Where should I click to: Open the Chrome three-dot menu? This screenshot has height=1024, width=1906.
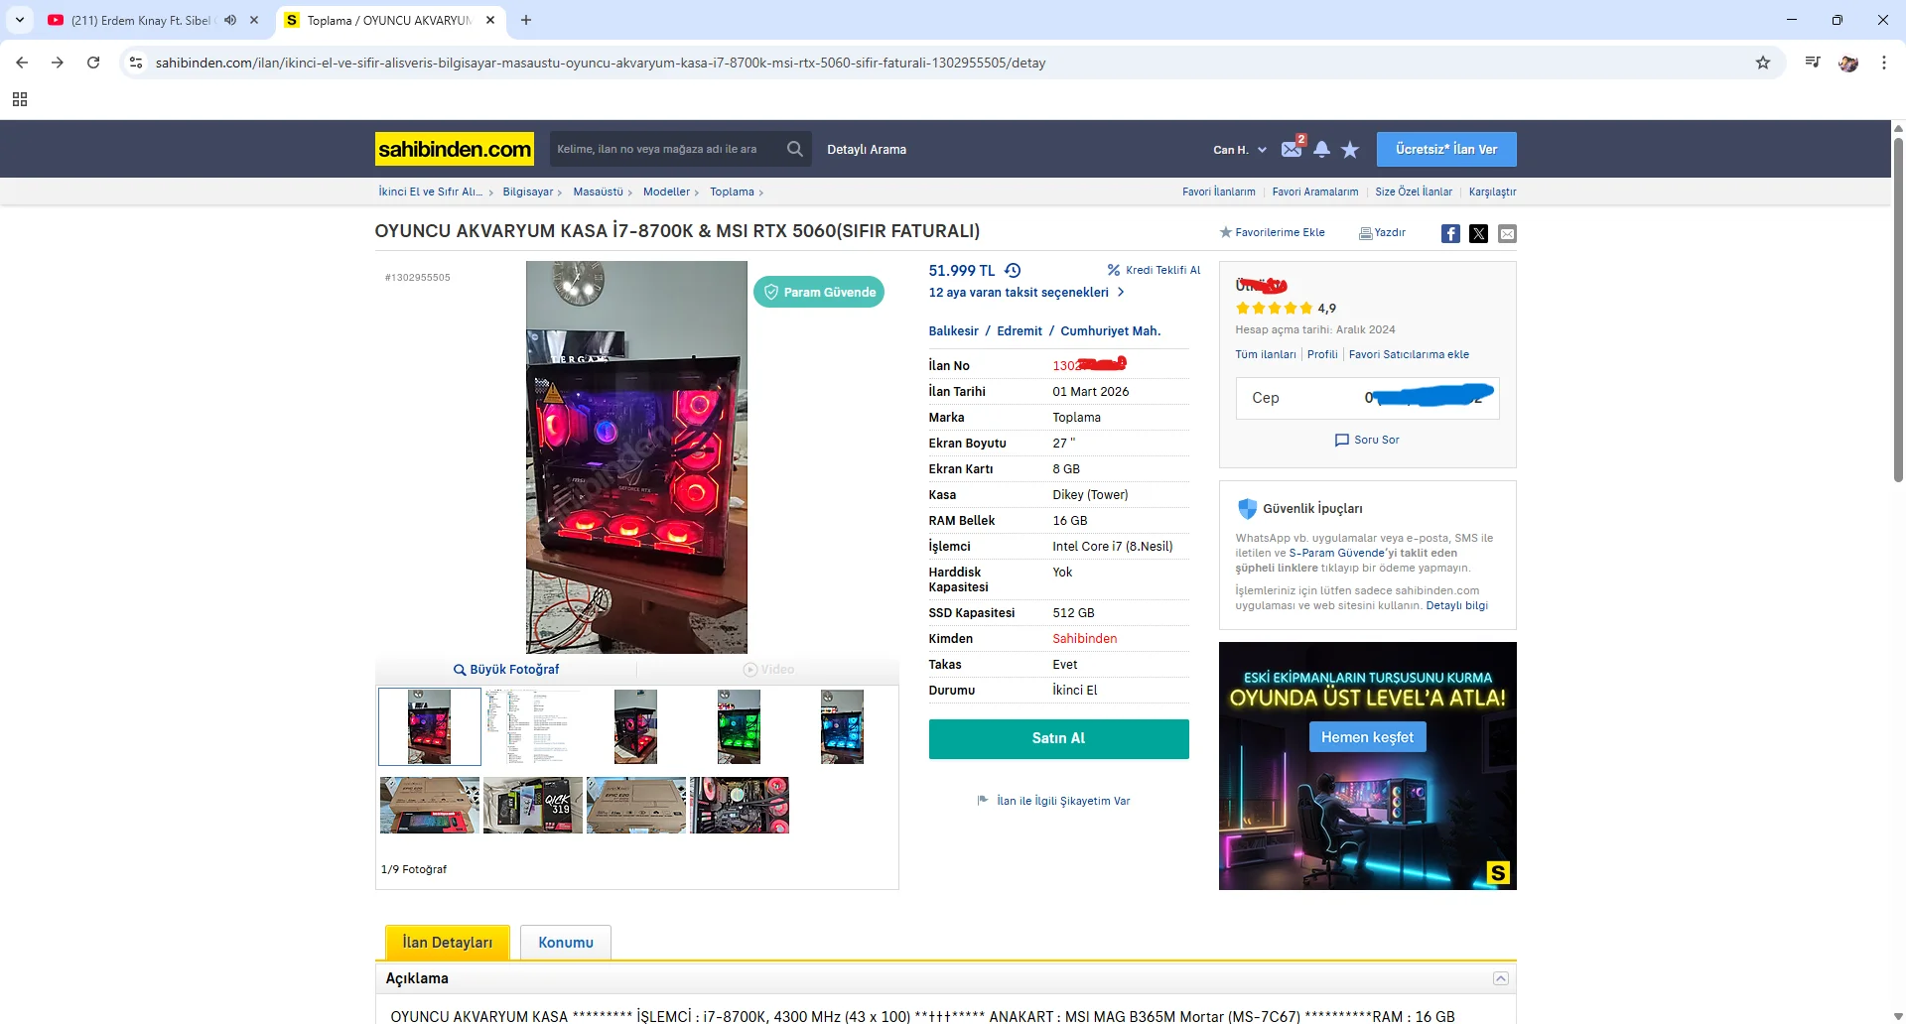1884,63
